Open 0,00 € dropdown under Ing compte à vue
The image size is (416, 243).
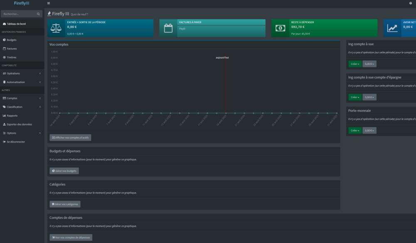(x=369, y=64)
